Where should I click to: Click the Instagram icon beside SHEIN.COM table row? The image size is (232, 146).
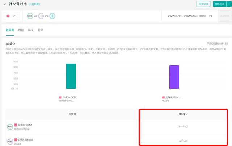tap(16, 125)
